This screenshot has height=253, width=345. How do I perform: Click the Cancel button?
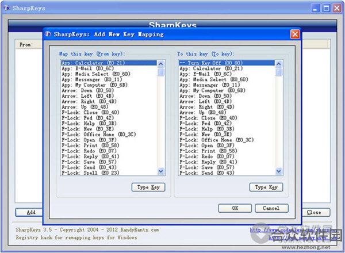(271, 208)
